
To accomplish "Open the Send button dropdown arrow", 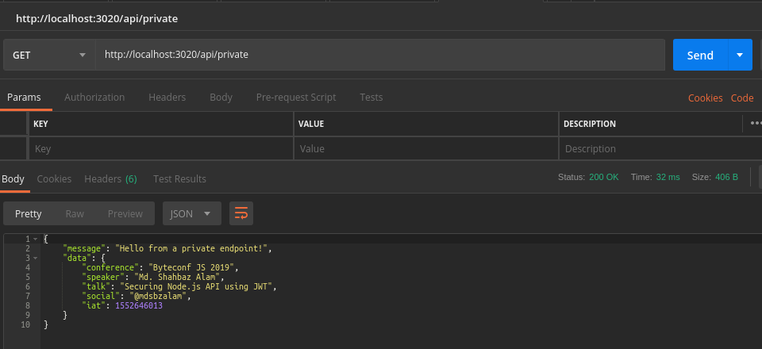I will pyautogui.click(x=740, y=55).
